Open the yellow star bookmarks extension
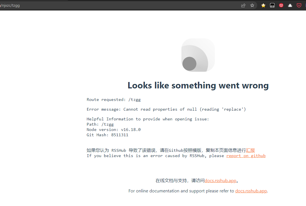The width and height of the screenshot is (306, 206). [x=263, y=5]
